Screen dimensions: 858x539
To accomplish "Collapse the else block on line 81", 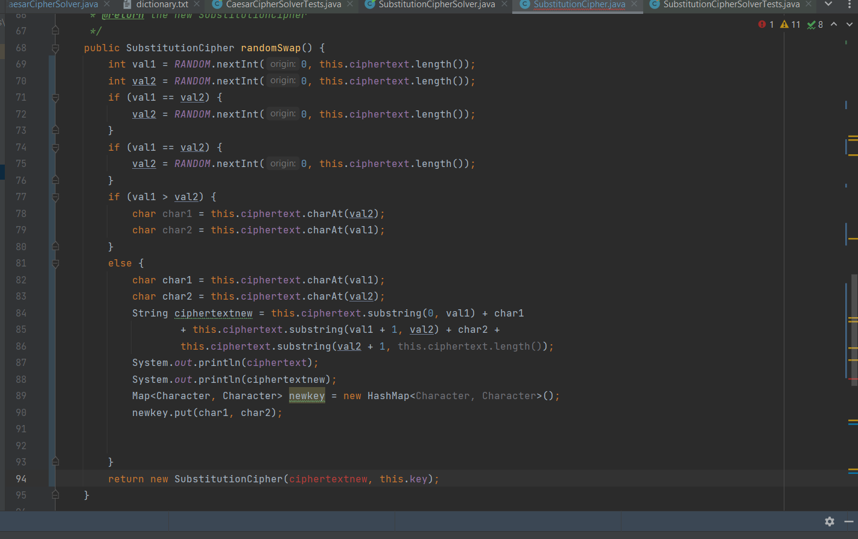I will 56,263.
